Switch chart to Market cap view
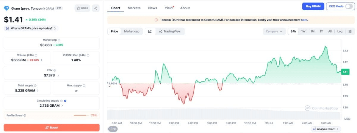 [131, 31]
